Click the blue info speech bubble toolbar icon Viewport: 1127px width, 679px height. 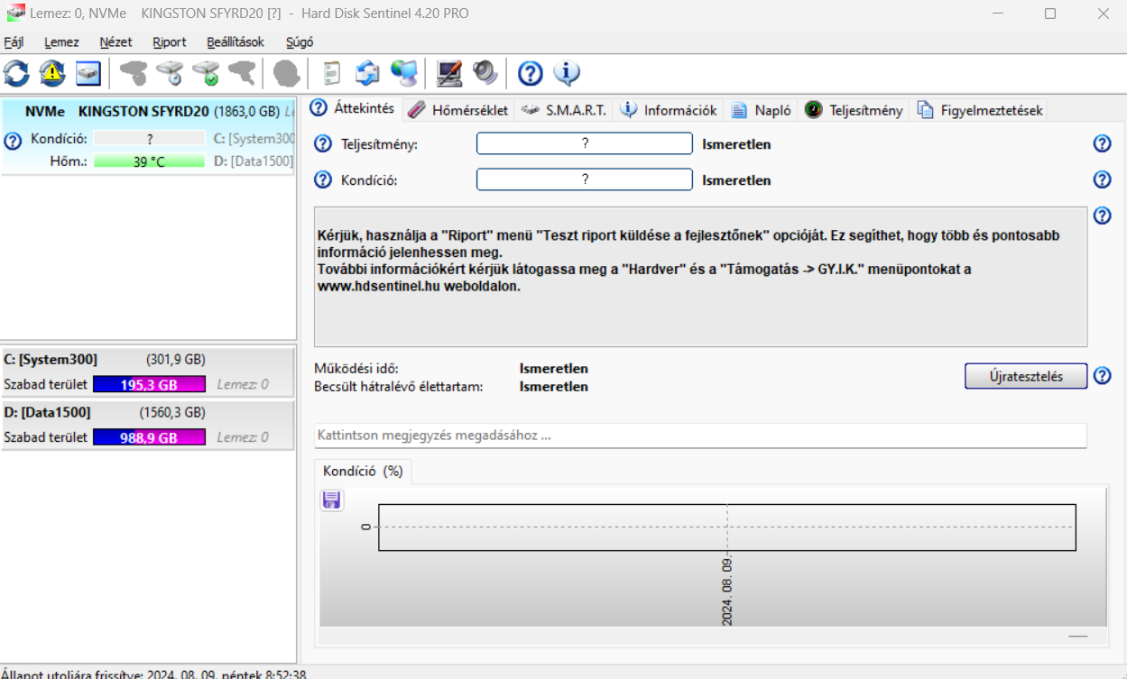pyautogui.click(x=567, y=73)
